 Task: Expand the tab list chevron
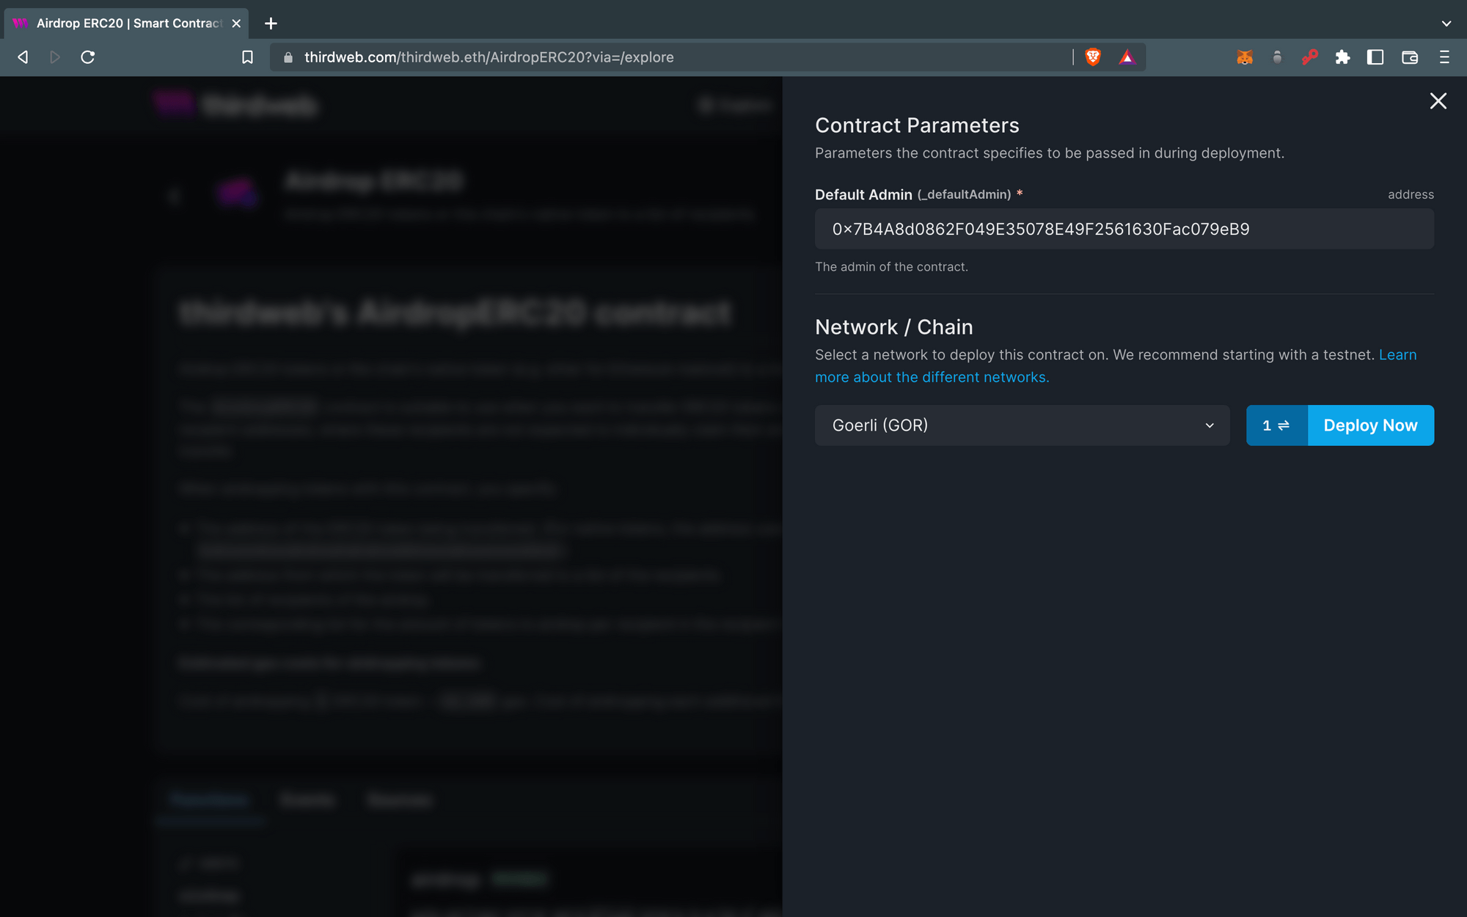(1446, 23)
